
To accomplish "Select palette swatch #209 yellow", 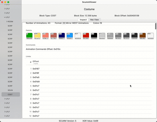I will 37,36.
